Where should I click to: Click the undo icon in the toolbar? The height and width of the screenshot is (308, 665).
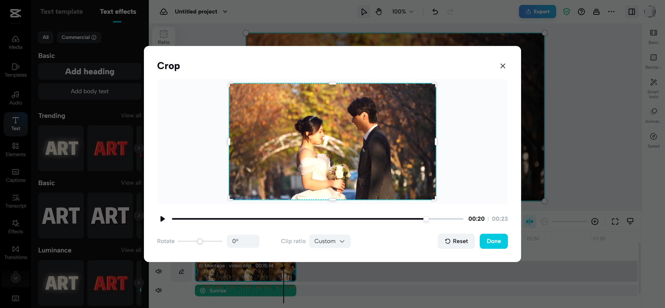coord(435,11)
